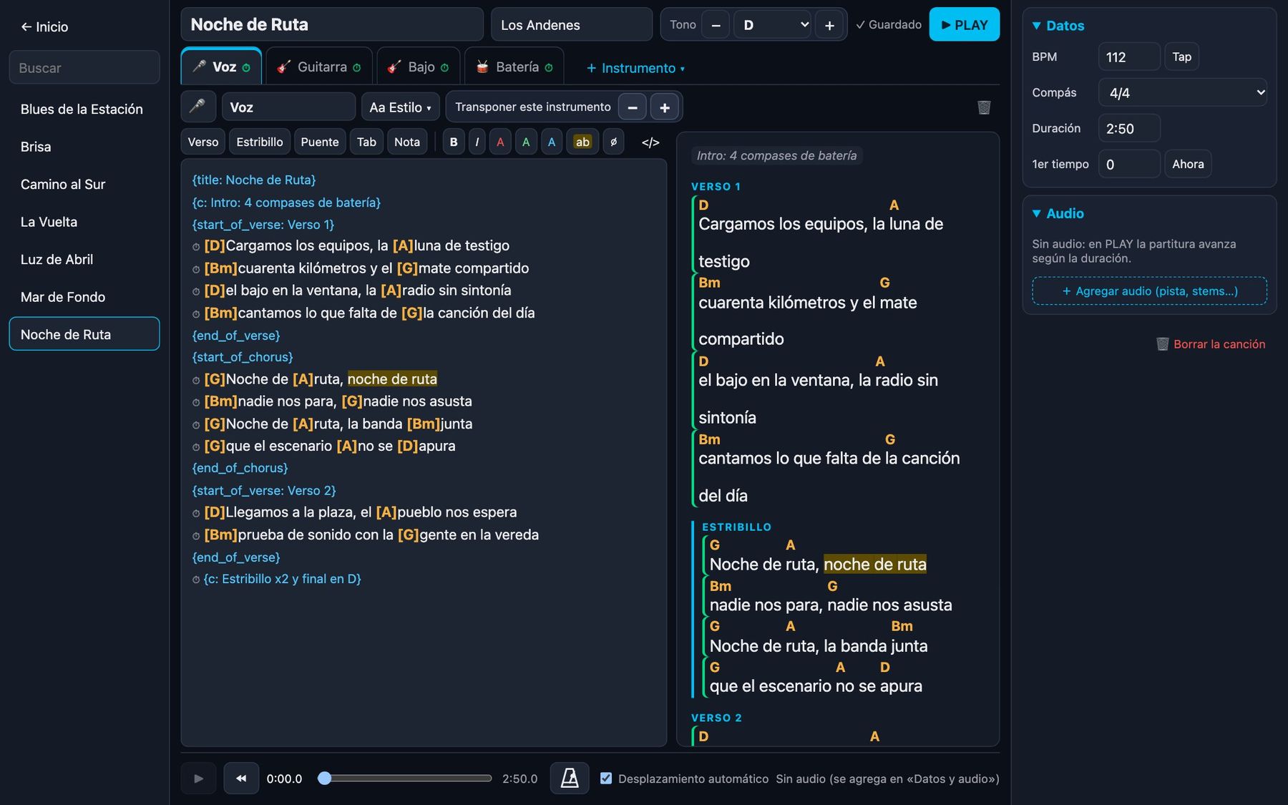The height and width of the screenshot is (805, 1288).
Task: Go back via Inicio link
Action: click(44, 27)
